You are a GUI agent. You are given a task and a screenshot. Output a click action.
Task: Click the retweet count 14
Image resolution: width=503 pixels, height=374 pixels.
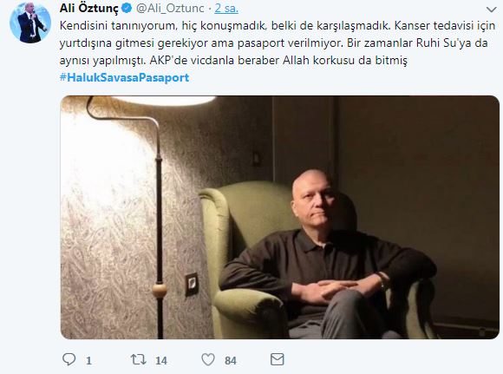[161, 360]
